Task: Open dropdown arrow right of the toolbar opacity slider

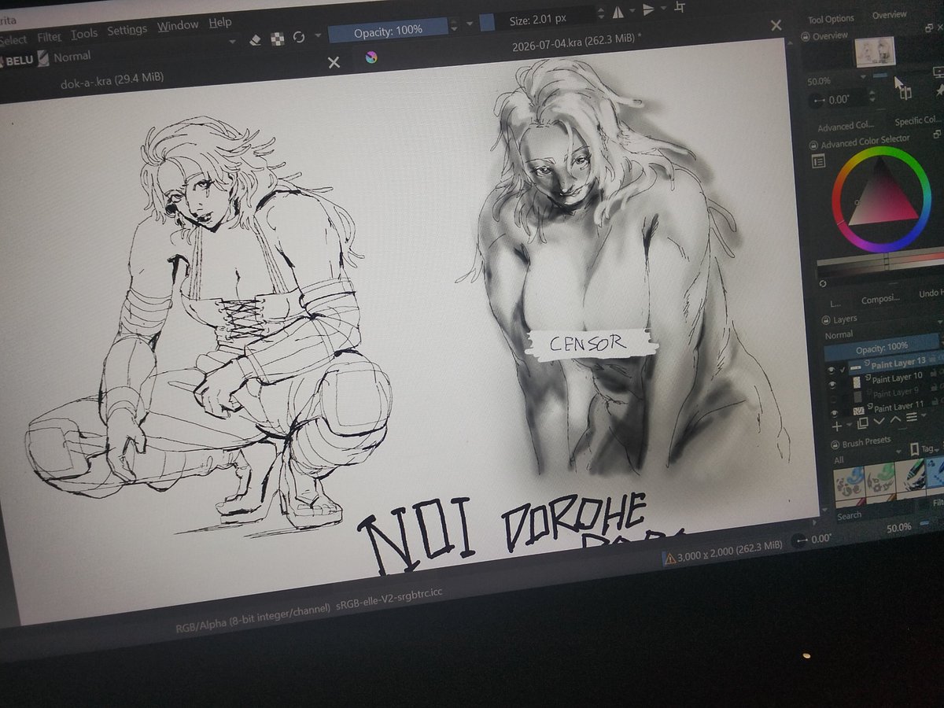Action: tap(470, 24)
